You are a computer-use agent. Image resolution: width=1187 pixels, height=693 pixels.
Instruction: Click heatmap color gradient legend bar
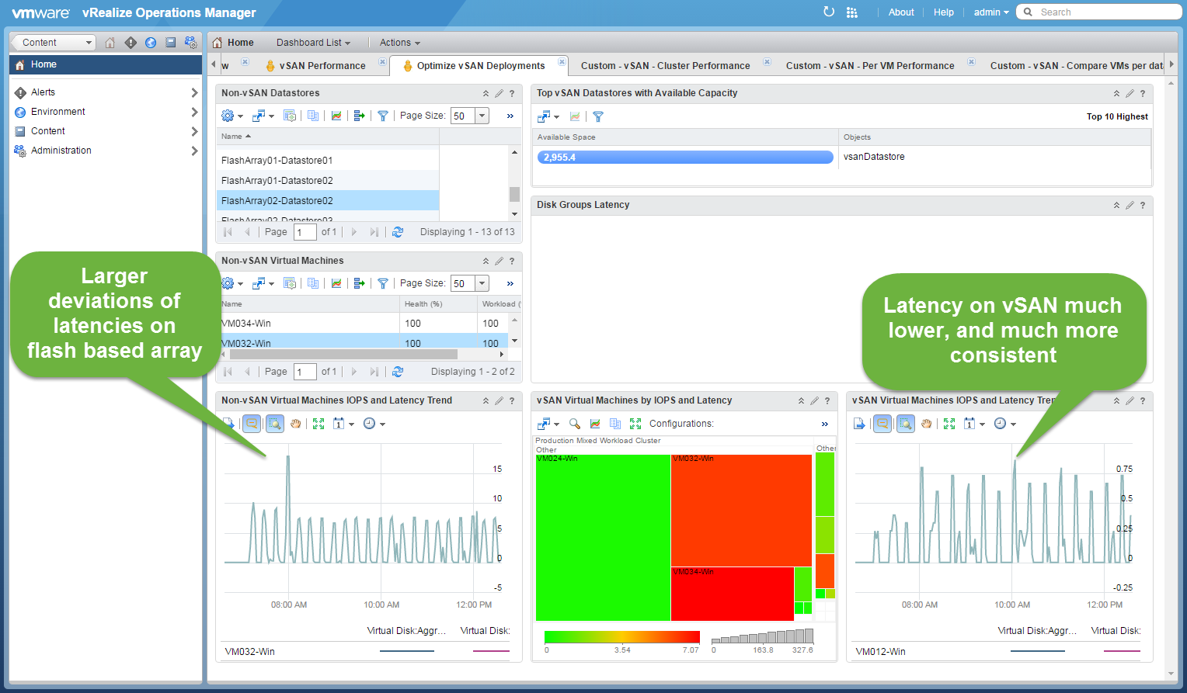[x=622, y=637]
